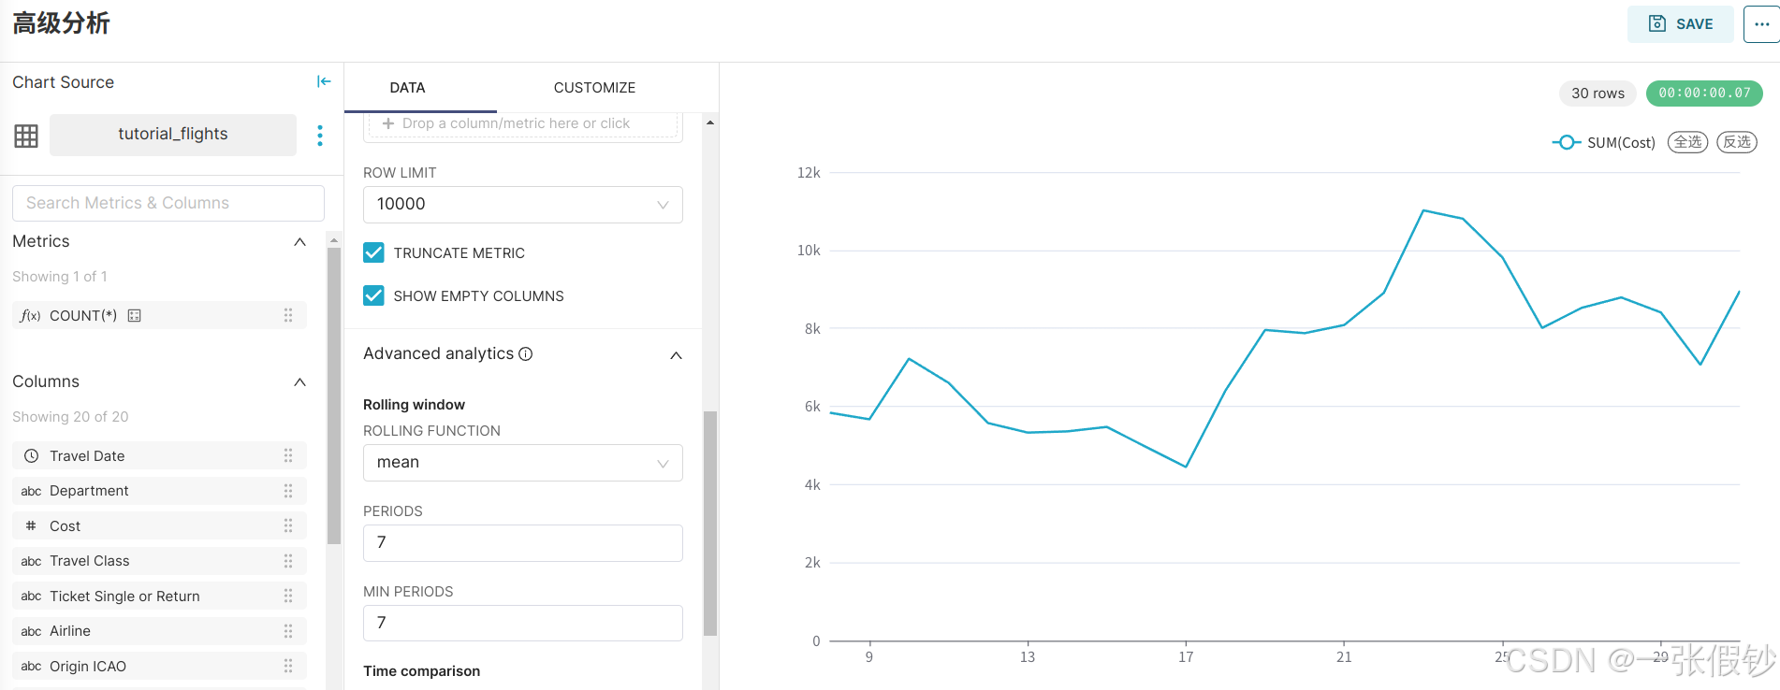Viewport: 1780px width, 690px height.
Task: Collapse the Chart Source panel arrow icon
Action: 324,82
